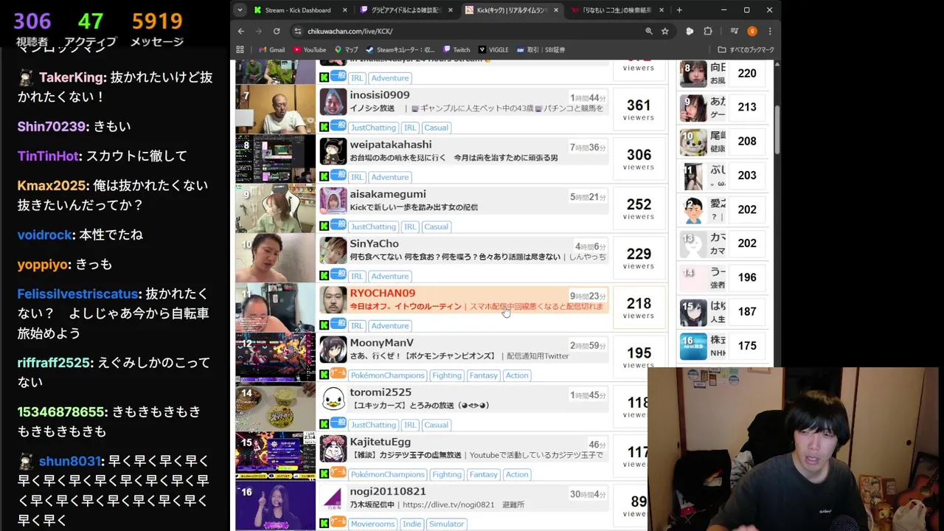Screen dimensions: 944x531
Task: Open the Gmail bookmark
Action: (x=271, y=49)
